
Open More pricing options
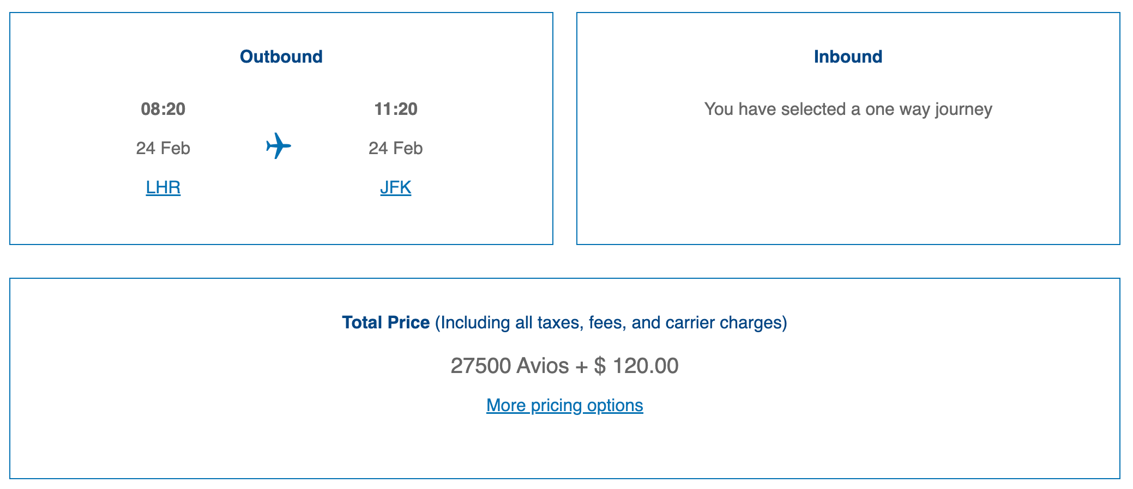coord(564,405)
